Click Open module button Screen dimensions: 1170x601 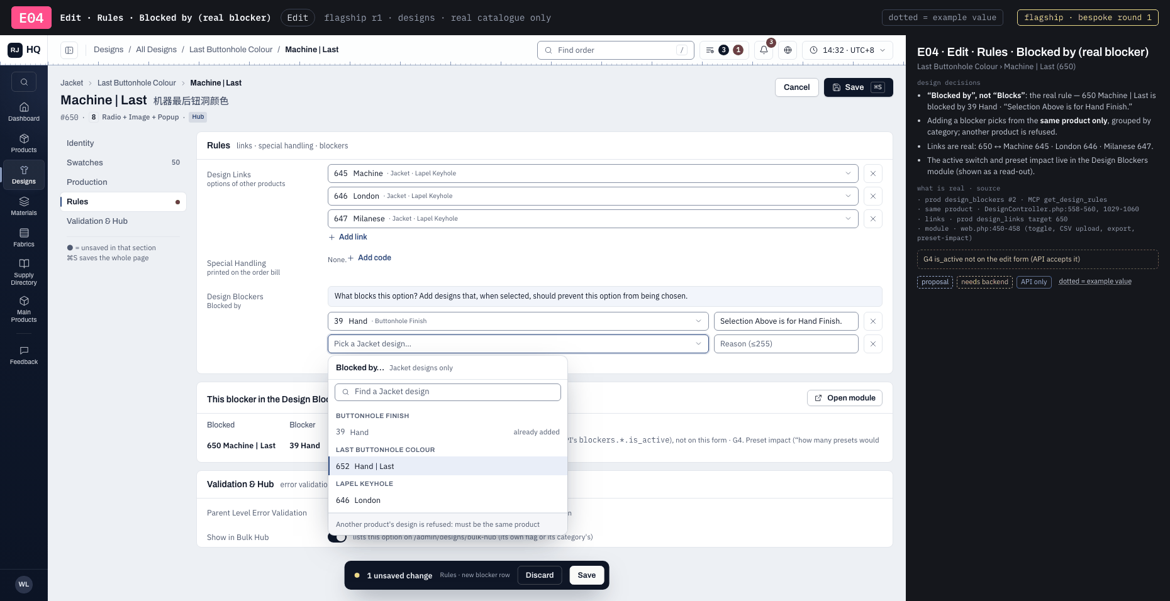[x=845, y=398]
